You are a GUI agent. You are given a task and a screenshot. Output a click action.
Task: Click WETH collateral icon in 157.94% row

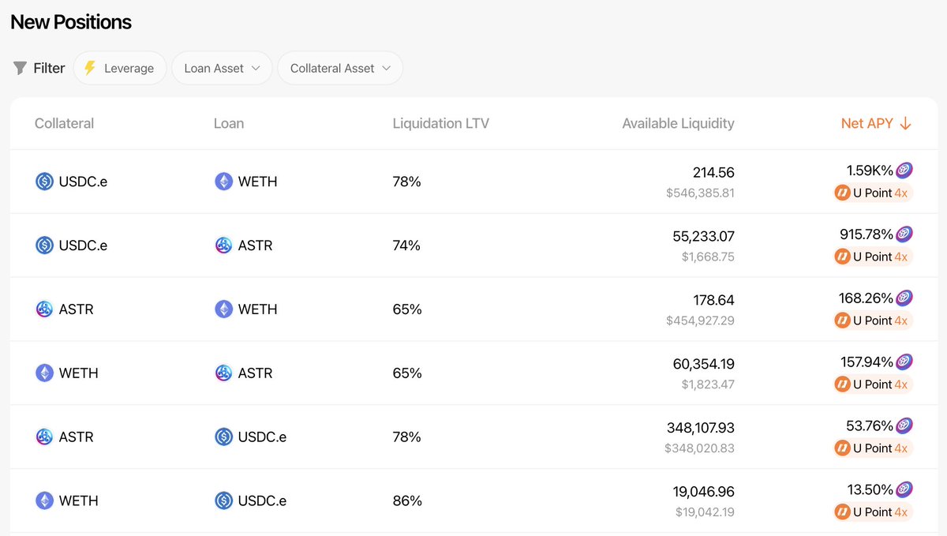45,373
